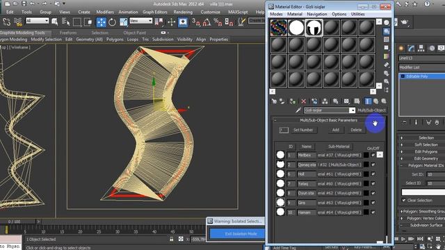Click the Add sub-material button
This screenshot has height=250, width=445.
pos(335,130)
